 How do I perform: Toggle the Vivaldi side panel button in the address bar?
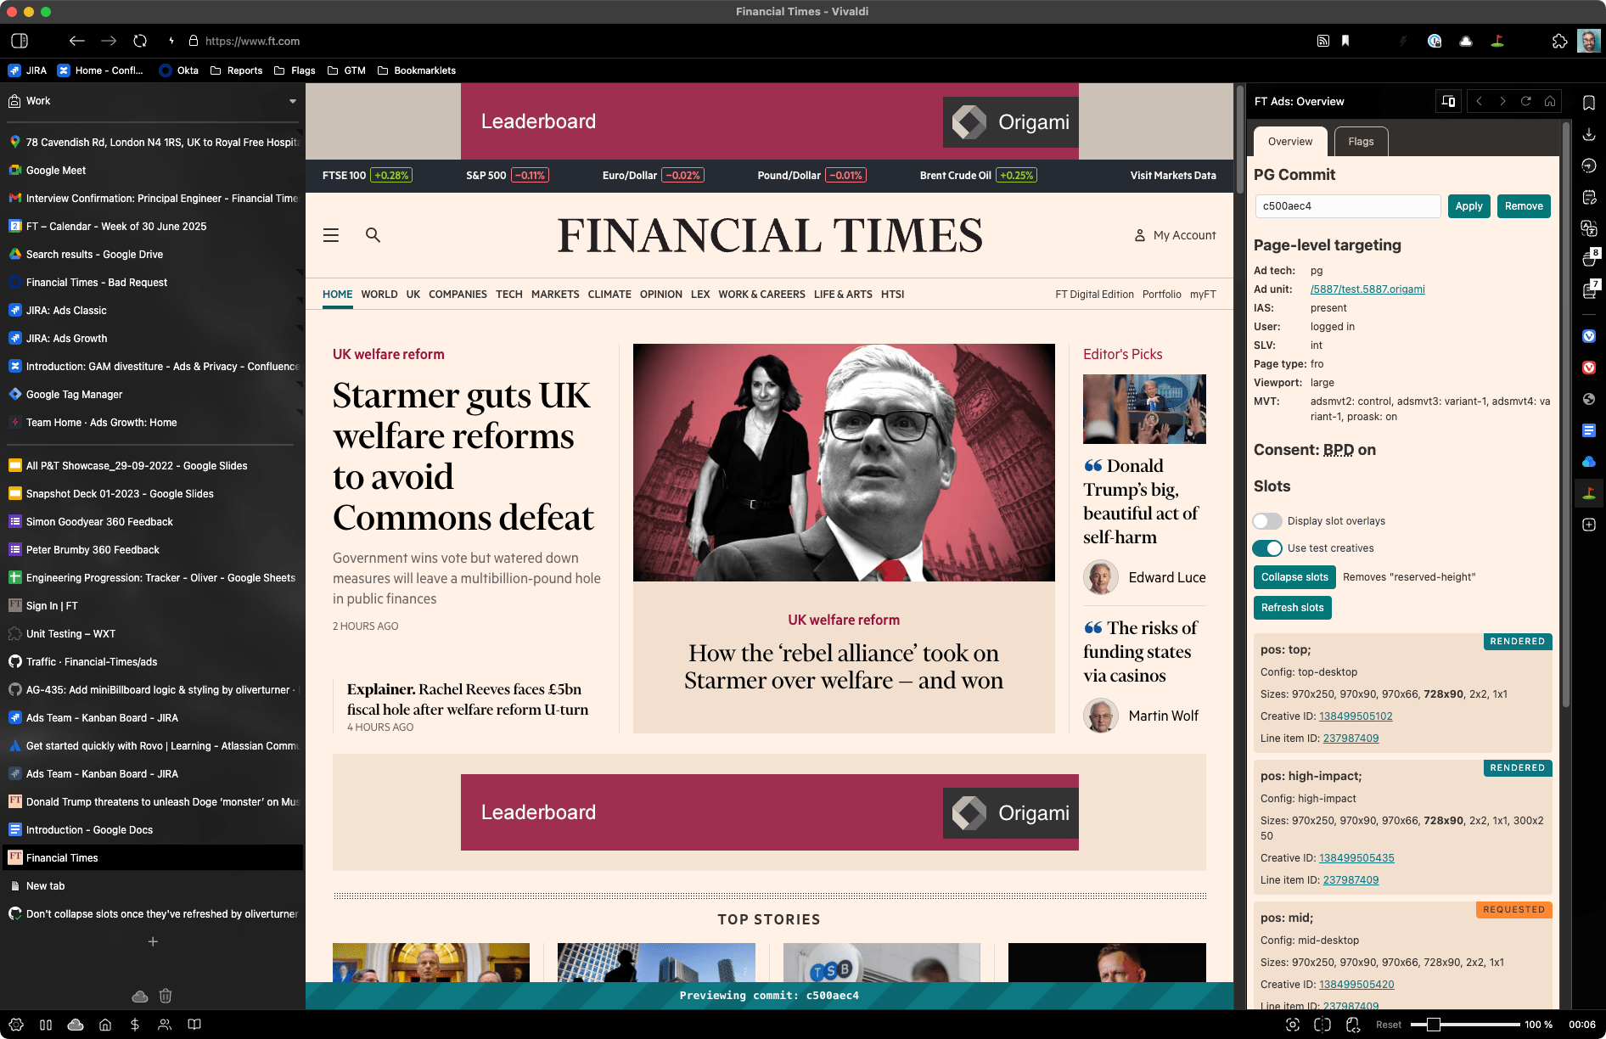[x=20, y=41]
